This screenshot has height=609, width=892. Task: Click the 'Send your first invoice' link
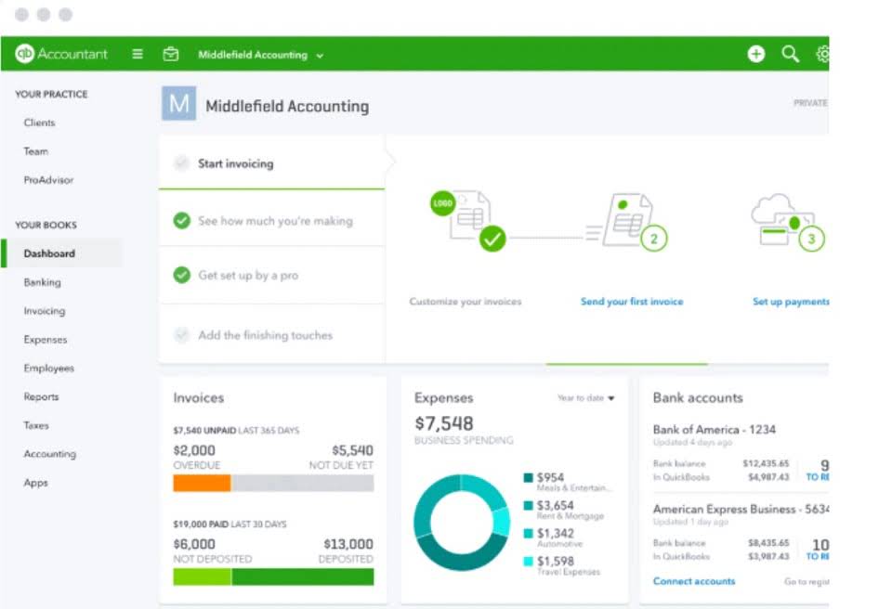pyautogui.click(x=632, y=302)
